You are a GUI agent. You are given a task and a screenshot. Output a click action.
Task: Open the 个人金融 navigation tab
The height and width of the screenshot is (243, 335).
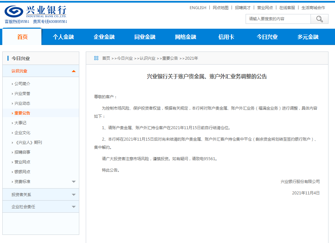point(63,37)
